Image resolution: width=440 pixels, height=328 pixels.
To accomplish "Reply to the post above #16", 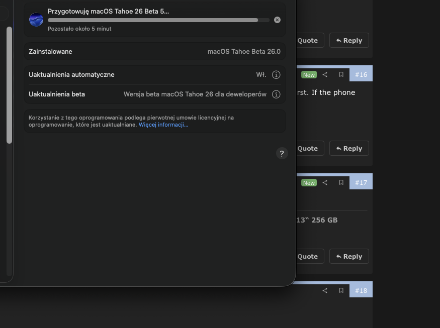I will pyautogui.click(x=349, y=40).
